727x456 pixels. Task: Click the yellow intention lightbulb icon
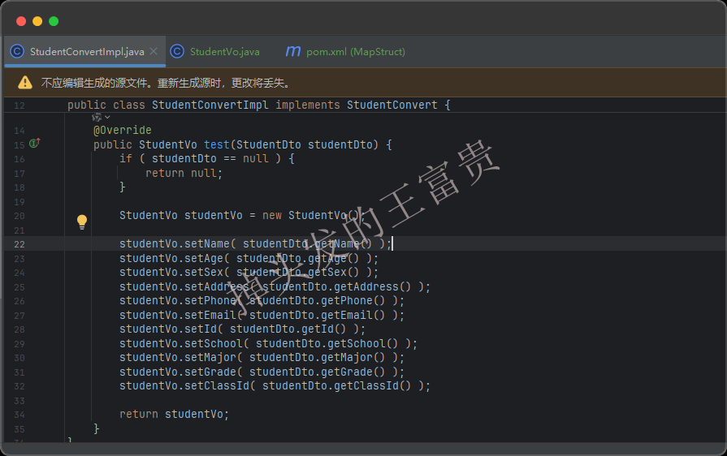pos(82,222)
